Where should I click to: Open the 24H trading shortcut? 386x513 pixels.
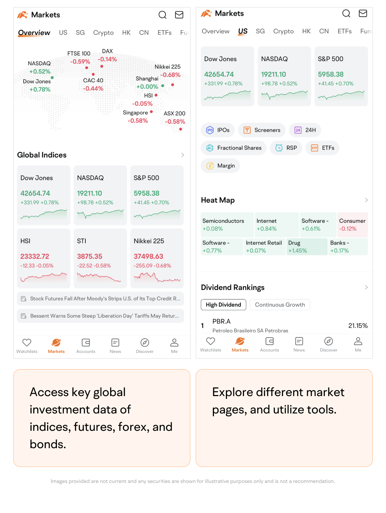pyautogui.click(x=305, y=130)
